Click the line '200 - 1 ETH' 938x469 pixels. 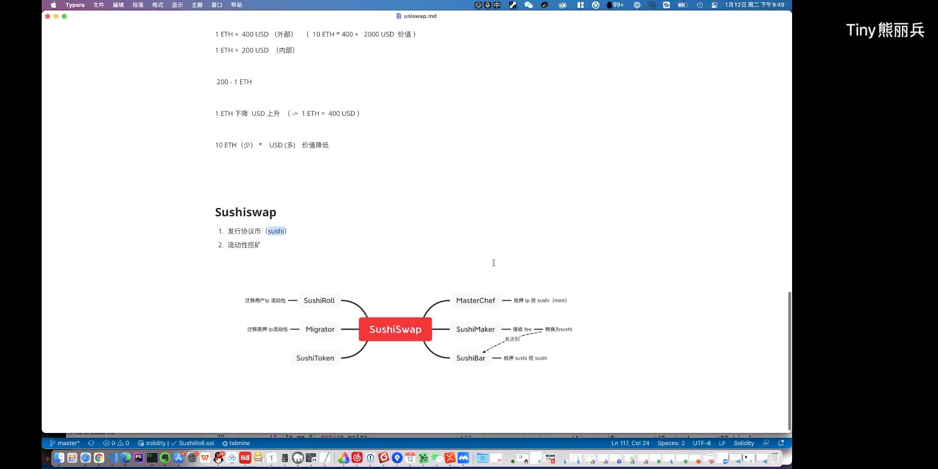234,82
